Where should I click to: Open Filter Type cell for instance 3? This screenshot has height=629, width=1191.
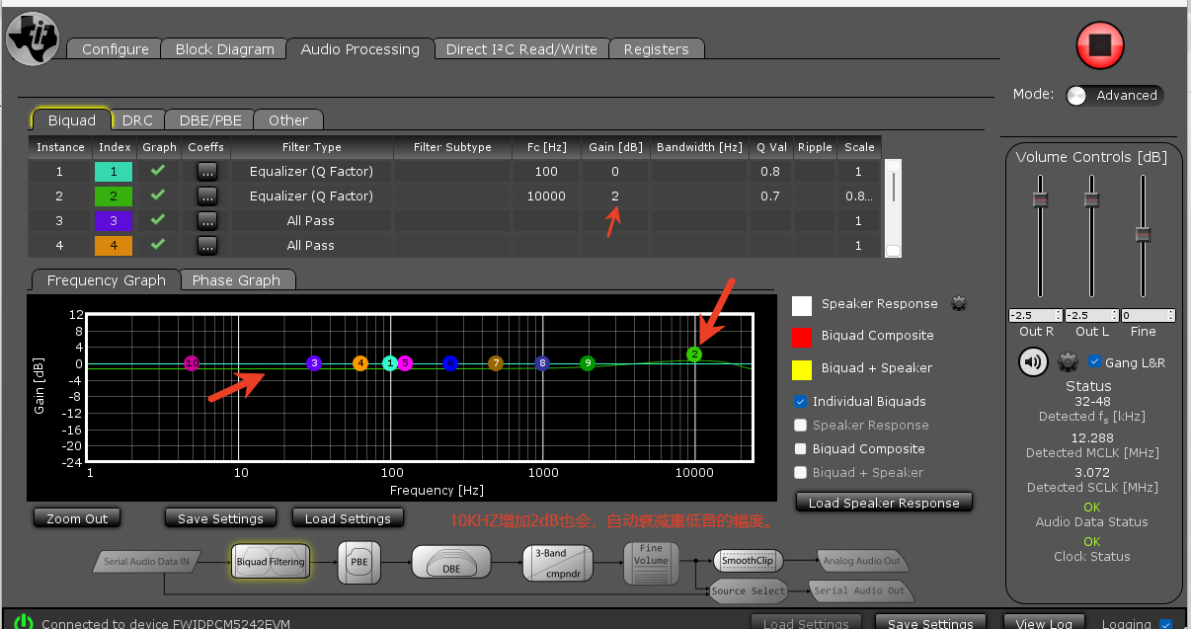[311, 221]
